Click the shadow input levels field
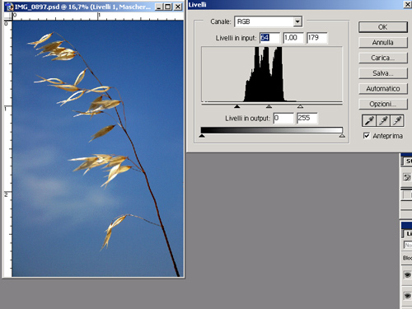Viewport: 412px width, 309px height. coord(269,38)
